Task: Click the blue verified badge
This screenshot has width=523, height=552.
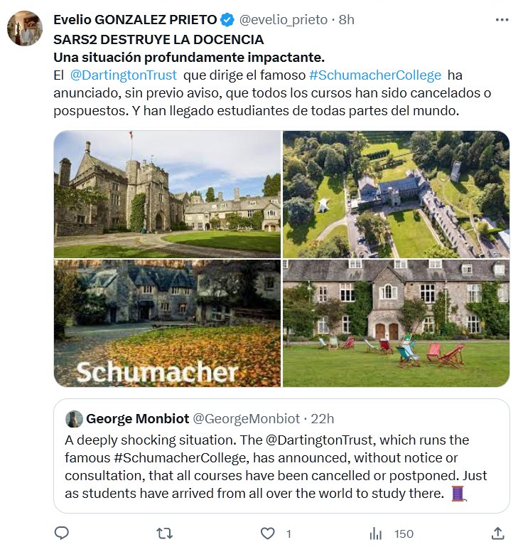Action: 227,20
